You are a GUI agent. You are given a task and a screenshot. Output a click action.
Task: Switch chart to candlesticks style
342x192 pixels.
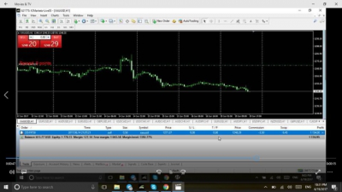(x=27, y=21)
